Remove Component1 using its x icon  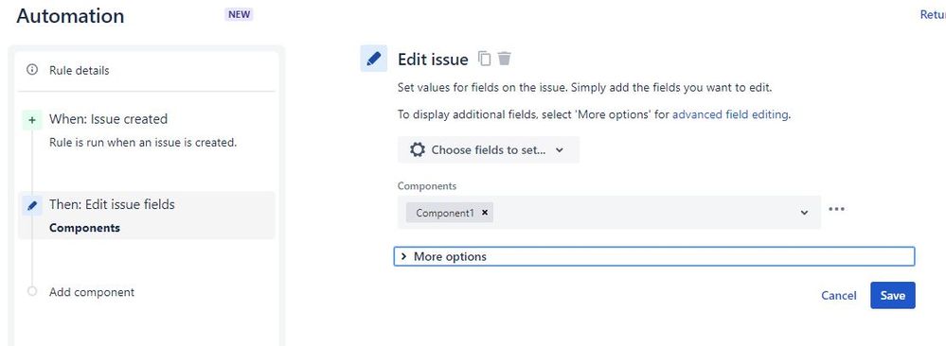coord(485,212)
